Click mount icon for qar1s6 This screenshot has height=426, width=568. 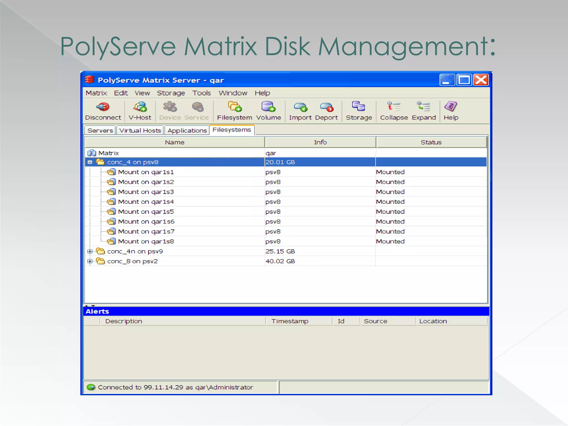tap(111, 222)
